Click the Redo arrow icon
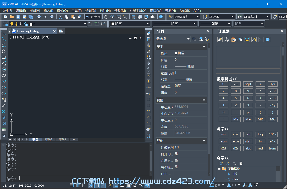This screenshot has width=287, height=189. (x=95, y=17)
